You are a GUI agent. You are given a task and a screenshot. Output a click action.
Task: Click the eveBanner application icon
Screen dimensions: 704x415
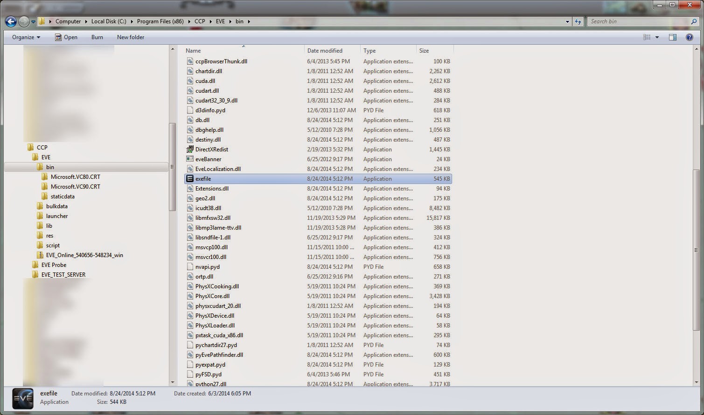click(190, 159)
